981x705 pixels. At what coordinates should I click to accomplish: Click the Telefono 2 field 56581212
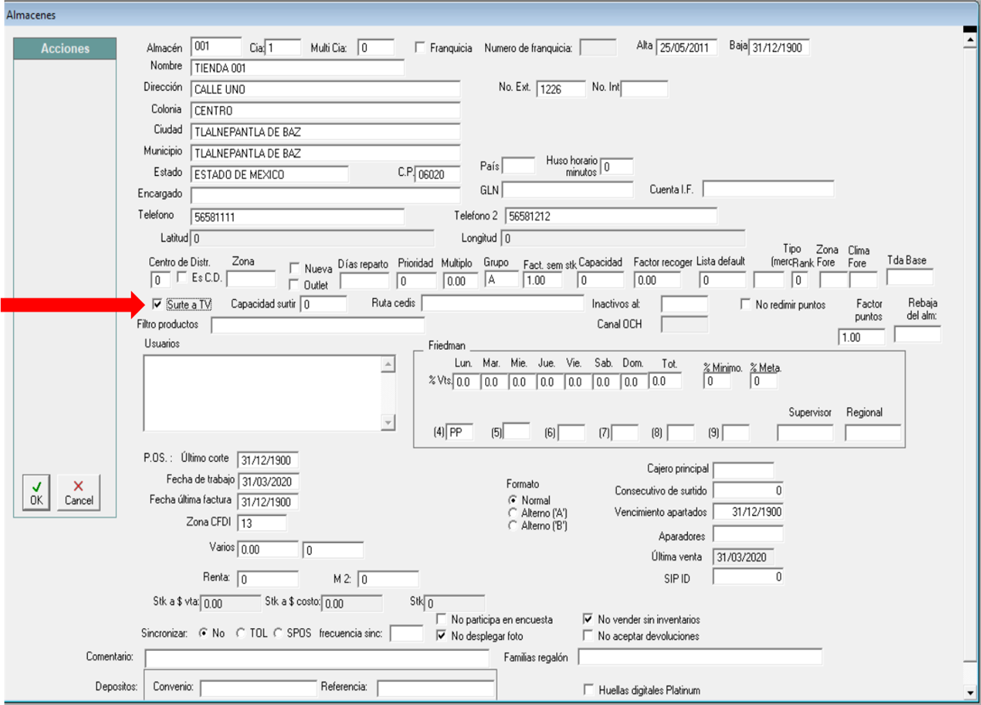611,216
